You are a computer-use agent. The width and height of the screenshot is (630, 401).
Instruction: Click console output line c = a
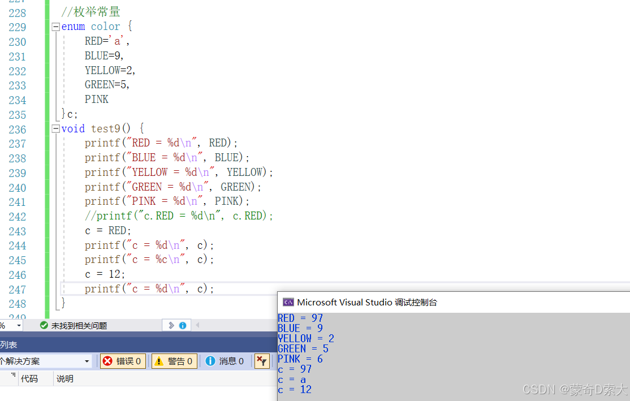pyautogui.click(x=292, y=380)
